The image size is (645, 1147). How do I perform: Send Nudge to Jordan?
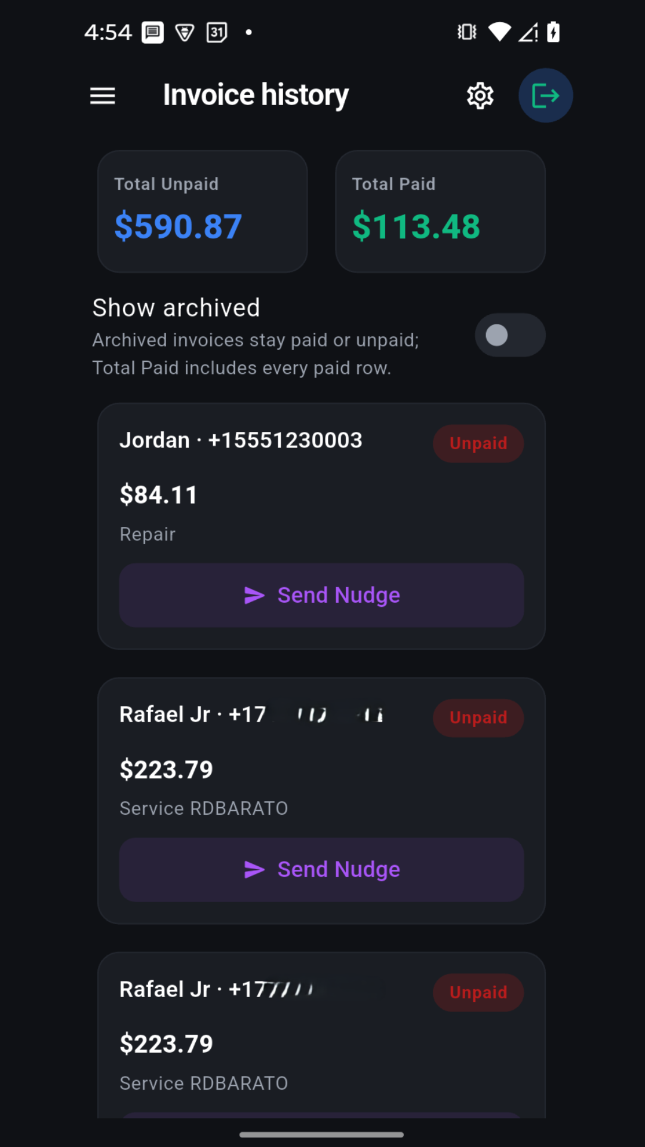point(321,595)
